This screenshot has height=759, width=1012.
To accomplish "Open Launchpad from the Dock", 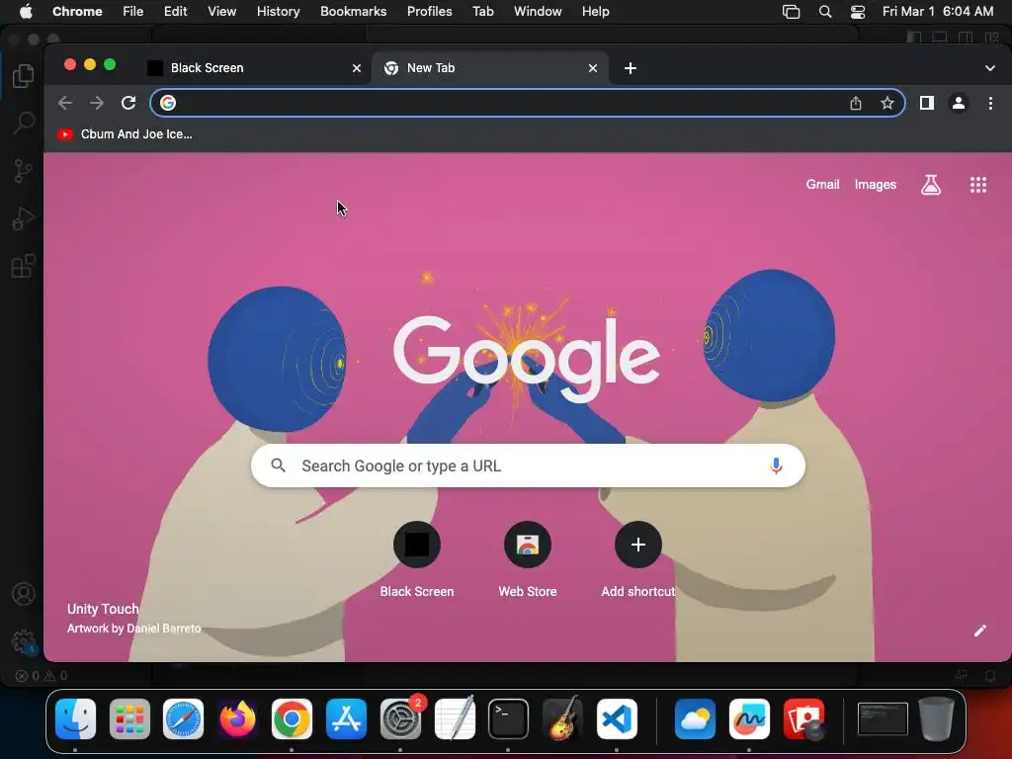I will [129, 718].
